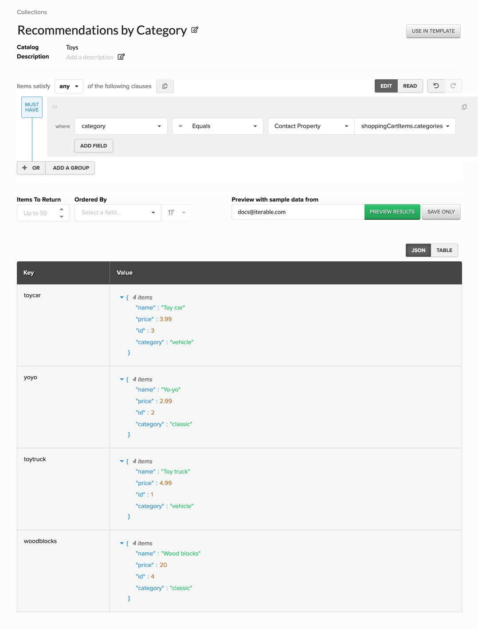Focus the sample data email field

[298, 212]
